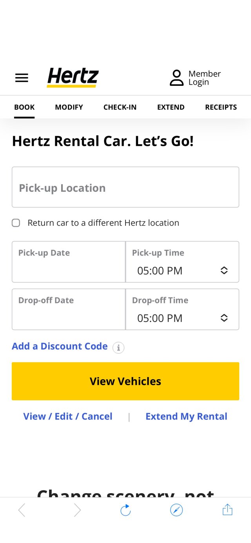This screenshot has height=543, width=251.
Task: Click the View Vehicles button
Action: 125,381
